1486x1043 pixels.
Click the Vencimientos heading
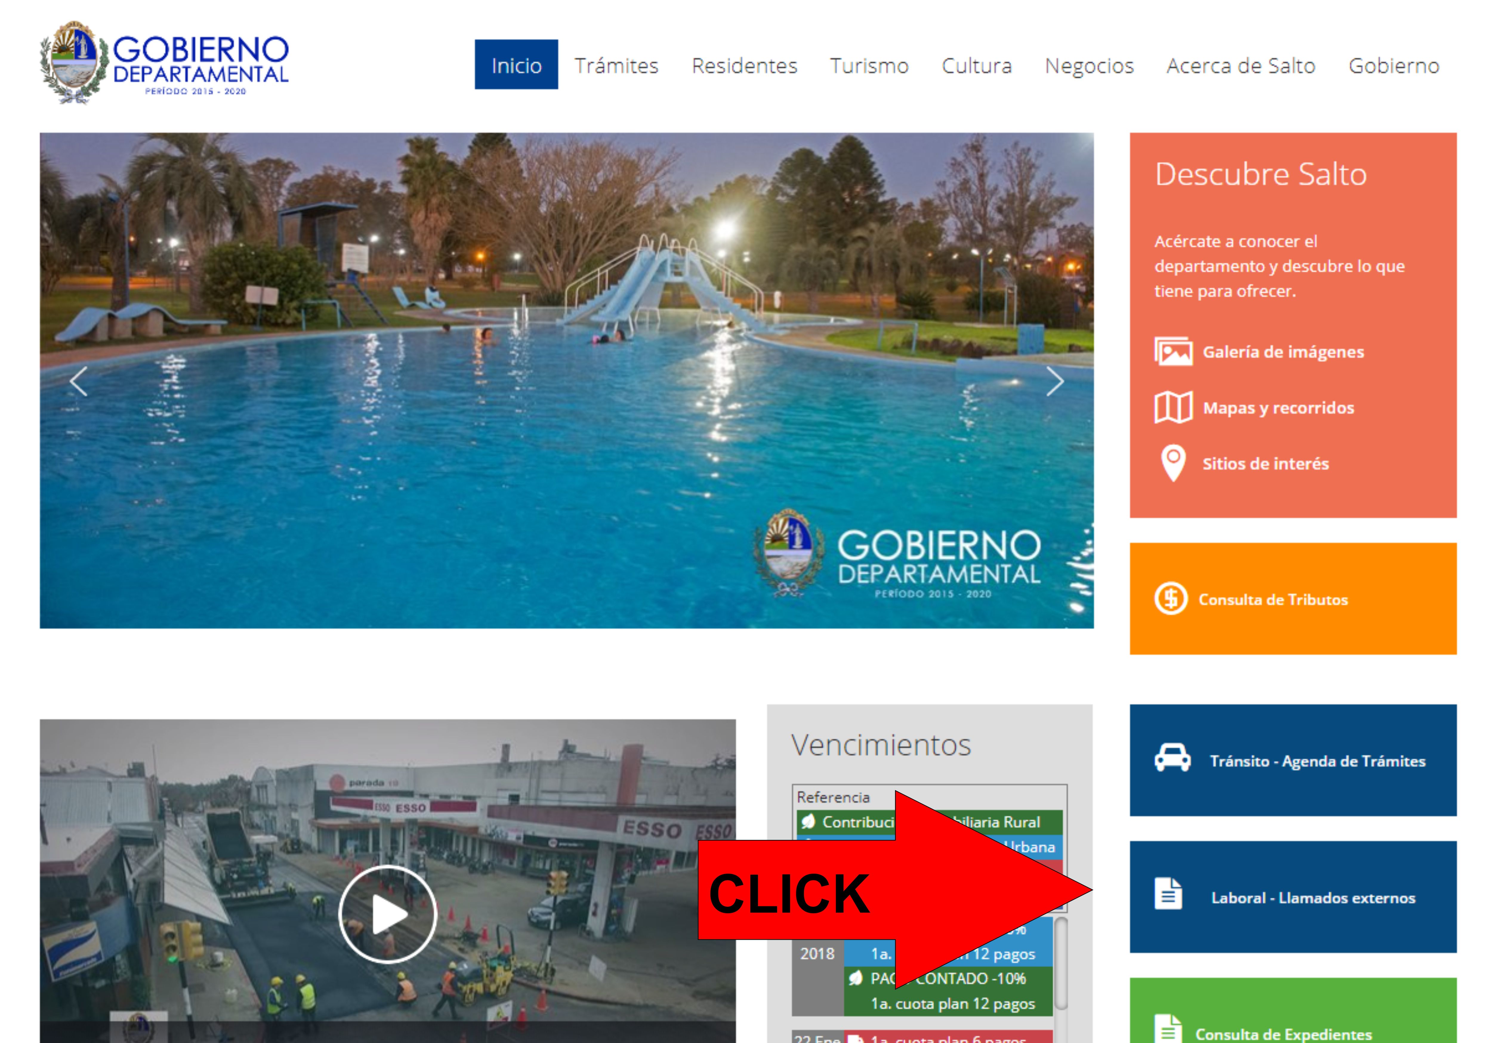point(881,745)
